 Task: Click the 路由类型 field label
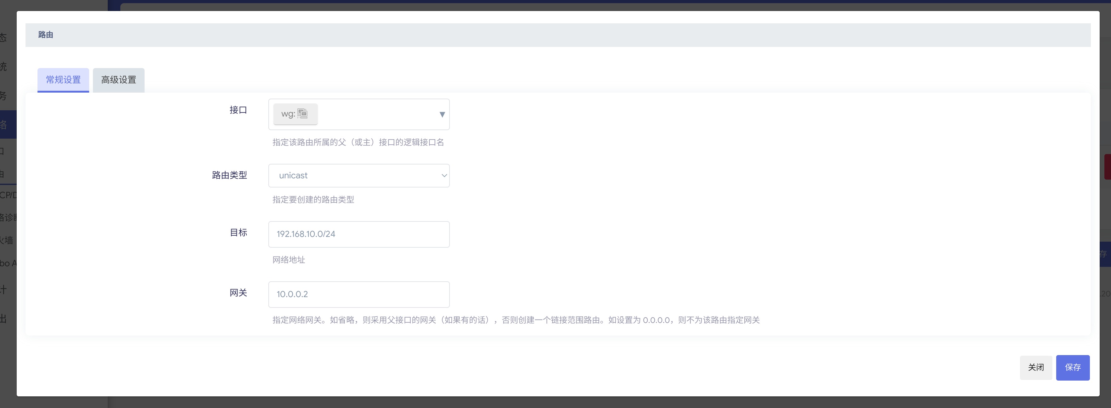pos(229,175)
